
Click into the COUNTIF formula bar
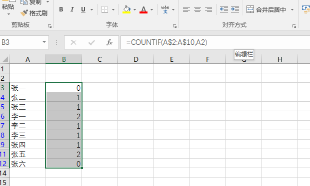pos(215,42)
